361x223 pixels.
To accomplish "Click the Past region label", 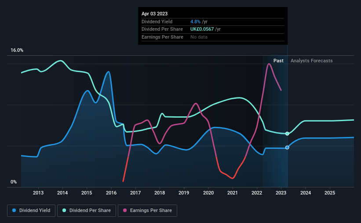I will (x=278, y=61).
